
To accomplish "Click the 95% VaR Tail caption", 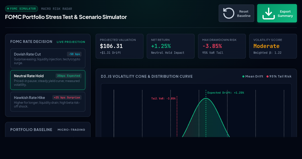I will coord(213,53).
